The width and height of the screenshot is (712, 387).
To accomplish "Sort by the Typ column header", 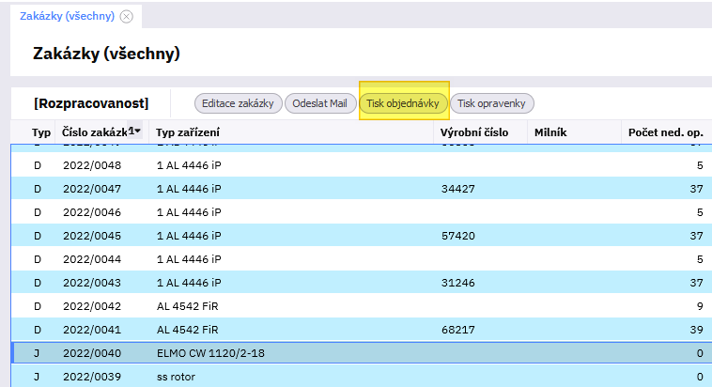I will pyautogui.click(x=41, y=132).
